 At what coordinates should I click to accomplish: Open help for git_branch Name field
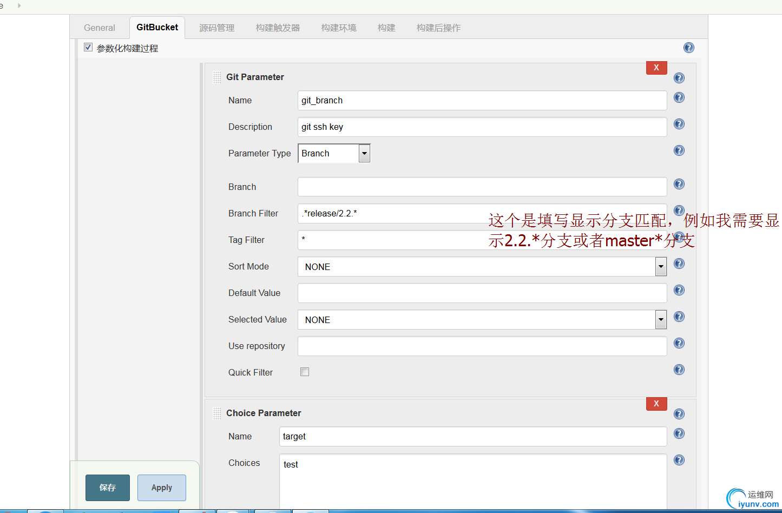click(x=679, y=97)
